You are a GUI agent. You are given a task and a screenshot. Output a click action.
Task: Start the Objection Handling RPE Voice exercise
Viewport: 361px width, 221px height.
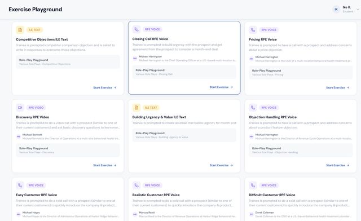[x=338, y=165]
